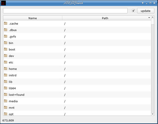Click the vertical scrollbar handle
The height and width of the screenshot is (124, 158).
(x=153, y=22)
